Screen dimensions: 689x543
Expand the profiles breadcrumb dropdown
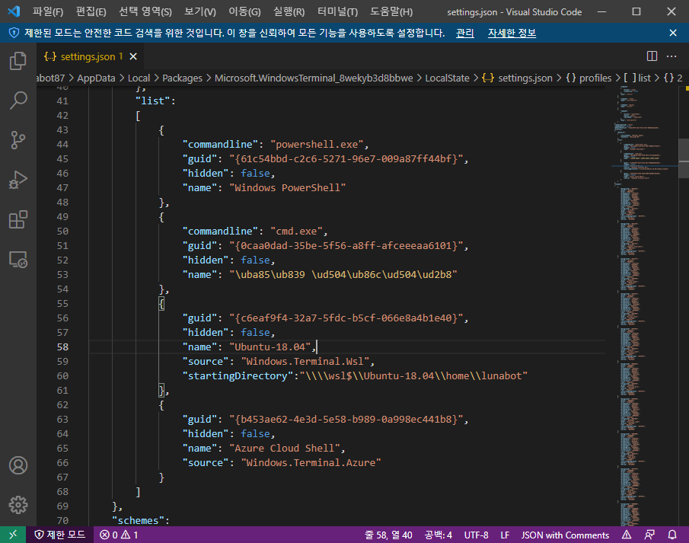pos(589,78)
